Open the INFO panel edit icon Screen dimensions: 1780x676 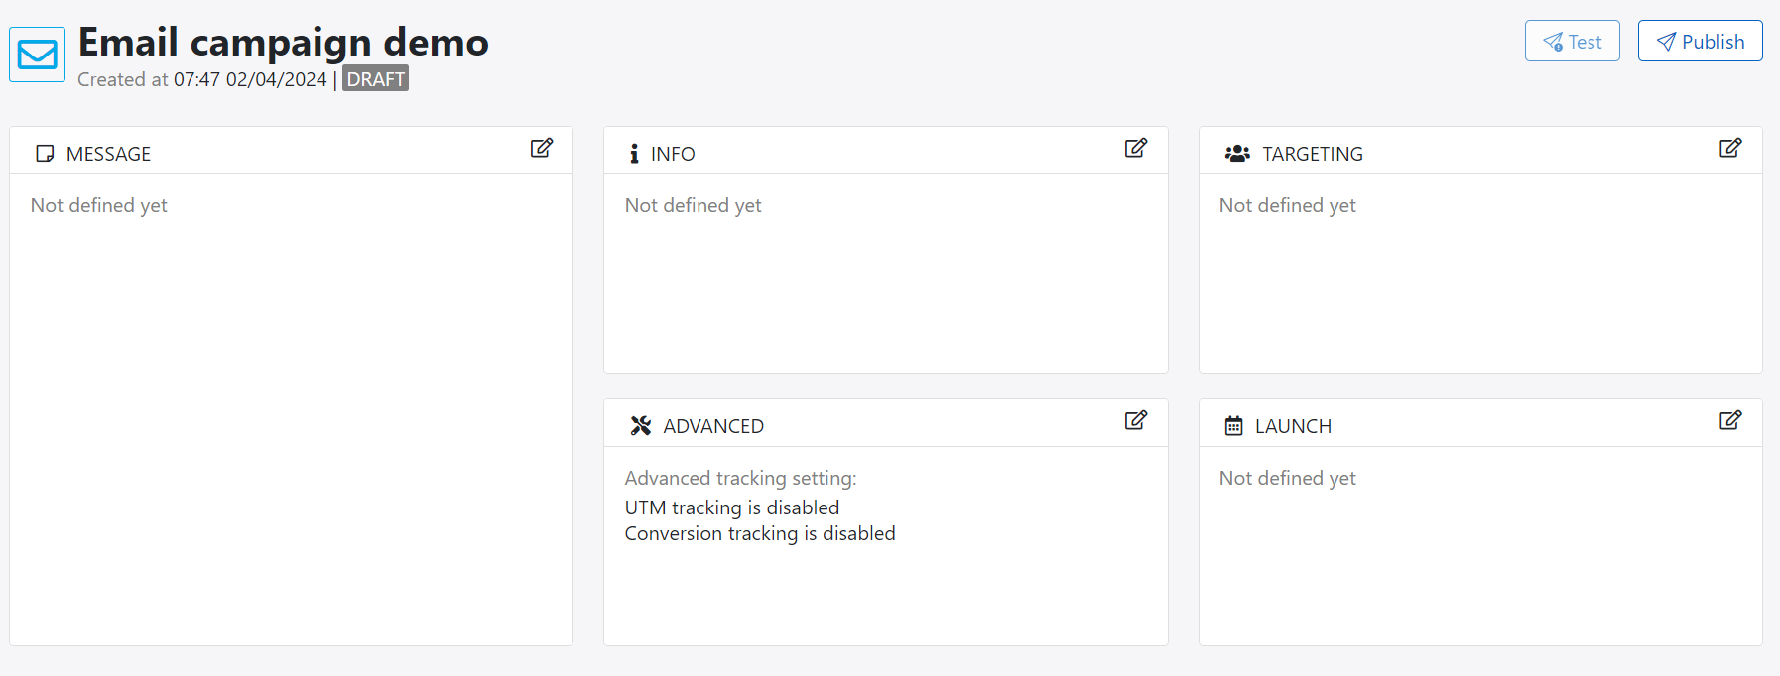coord(1135,148)
